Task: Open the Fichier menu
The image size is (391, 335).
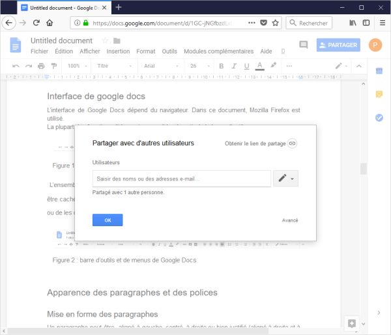Action: (x=39, y=51)
